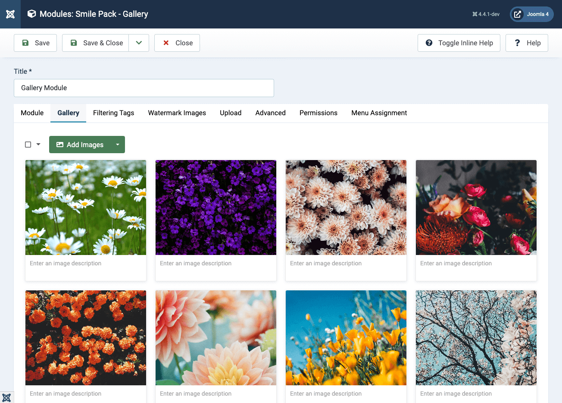Open the Menu Assignment tab
The image size is (562, 403).
click(x=379, y=113)
